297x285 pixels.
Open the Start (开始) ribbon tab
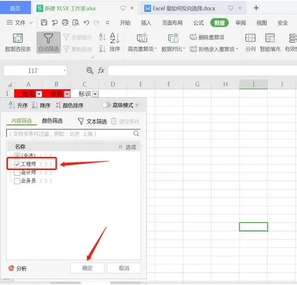[125, 23]
